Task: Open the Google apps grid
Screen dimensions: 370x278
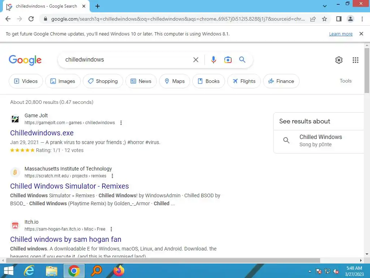Action: pyautogui.click(x=356, y=60)
